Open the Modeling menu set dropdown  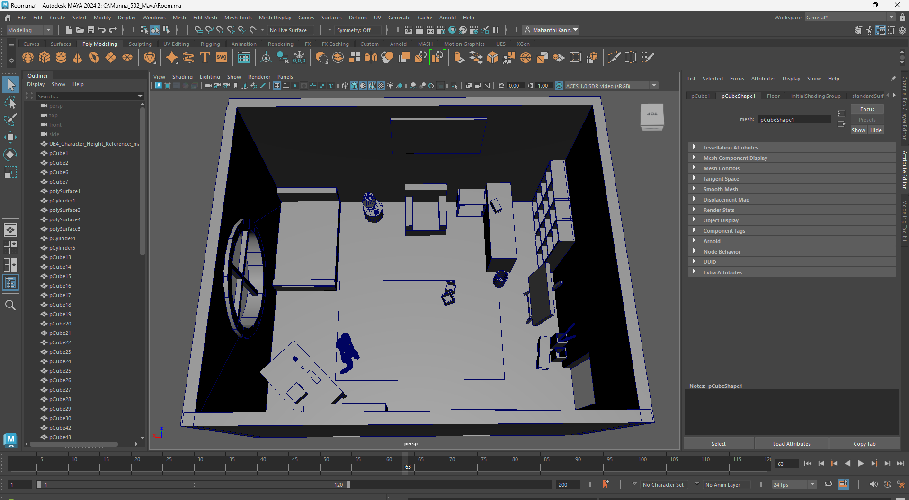[x=29, y=30]
